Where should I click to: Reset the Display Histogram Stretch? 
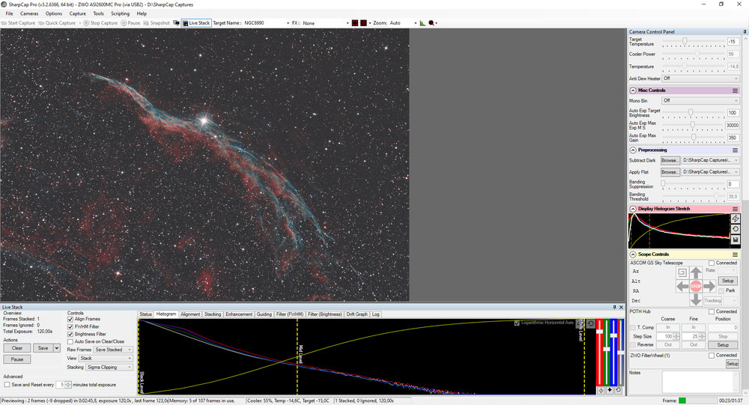pyautogui.click(x=736, y=229)
